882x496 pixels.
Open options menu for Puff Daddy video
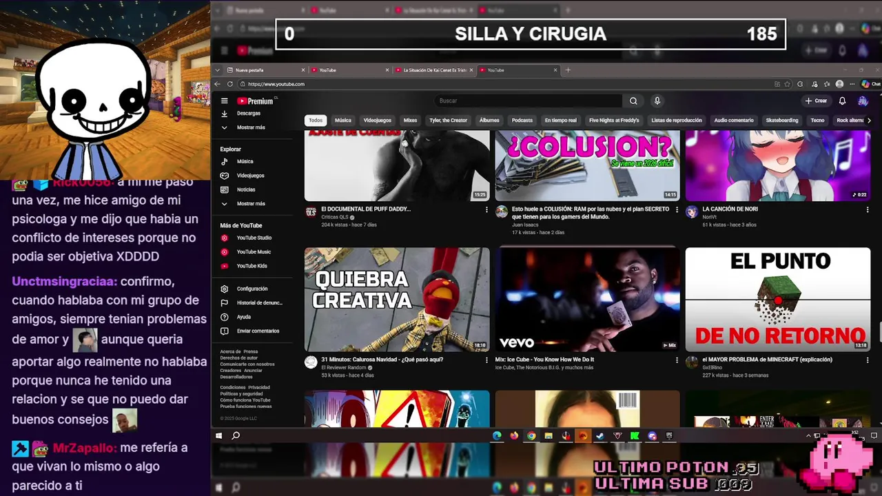(486, 209)
